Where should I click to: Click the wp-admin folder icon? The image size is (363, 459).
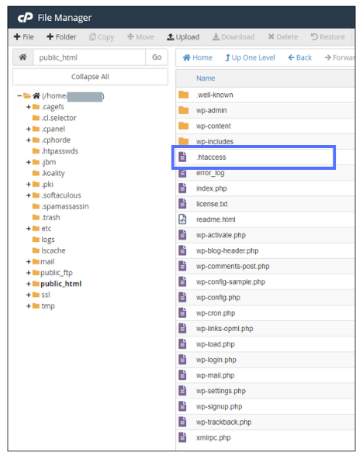[x=184, y=110]
